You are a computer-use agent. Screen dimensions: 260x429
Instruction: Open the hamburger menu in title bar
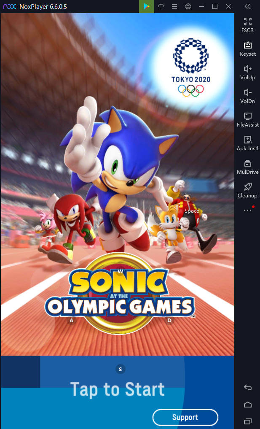(x=174, y=7)
